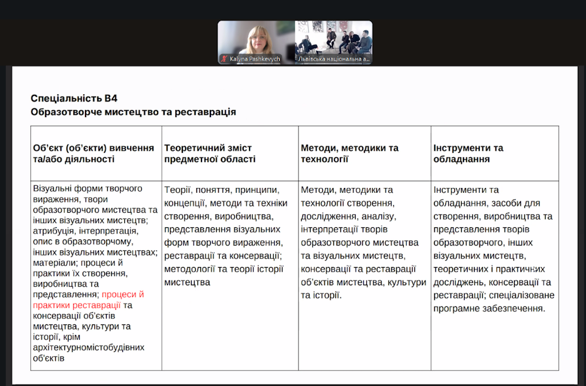
Task: Click the phrase 'методології та теорії історії мистецтва'
Action: [x=223, y=275]
